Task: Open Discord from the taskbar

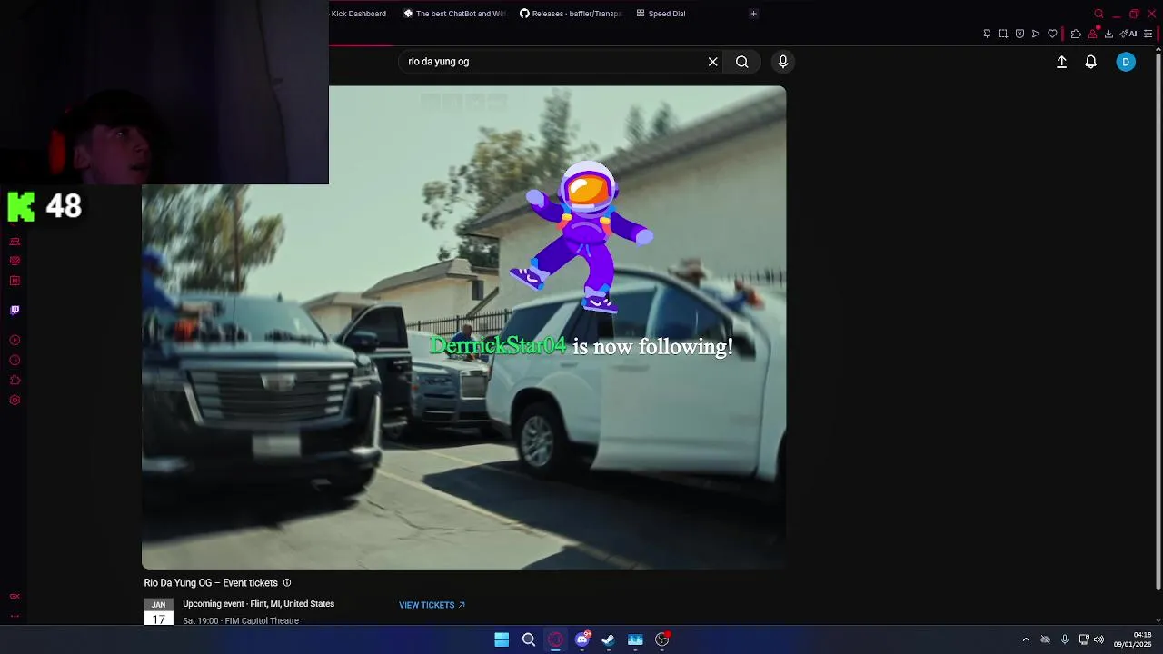Action: tap(582, 639)
